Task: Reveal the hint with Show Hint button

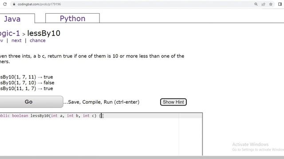Action: [x=174, y=102]
